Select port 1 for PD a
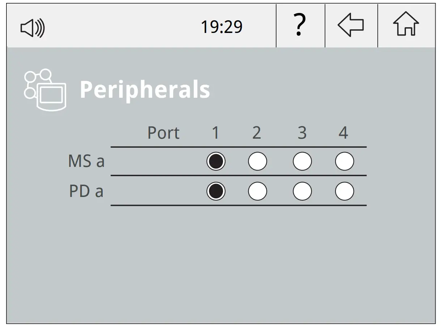 tap(216, 191)
